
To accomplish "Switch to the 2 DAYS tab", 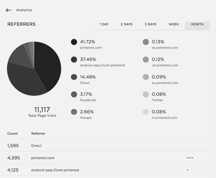I will (127, 24).
